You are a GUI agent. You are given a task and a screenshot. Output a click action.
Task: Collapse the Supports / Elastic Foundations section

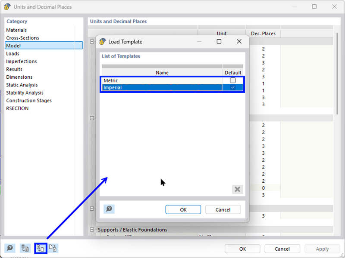coord(92,230)
